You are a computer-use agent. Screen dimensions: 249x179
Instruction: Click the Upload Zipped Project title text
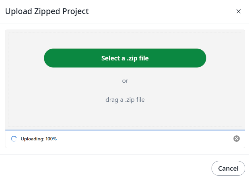[x=47, y=11]
